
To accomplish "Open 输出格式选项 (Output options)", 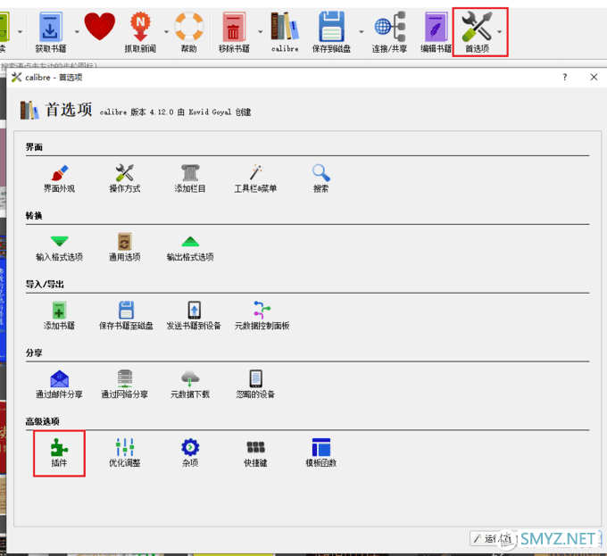I will (x=190, y=247).
